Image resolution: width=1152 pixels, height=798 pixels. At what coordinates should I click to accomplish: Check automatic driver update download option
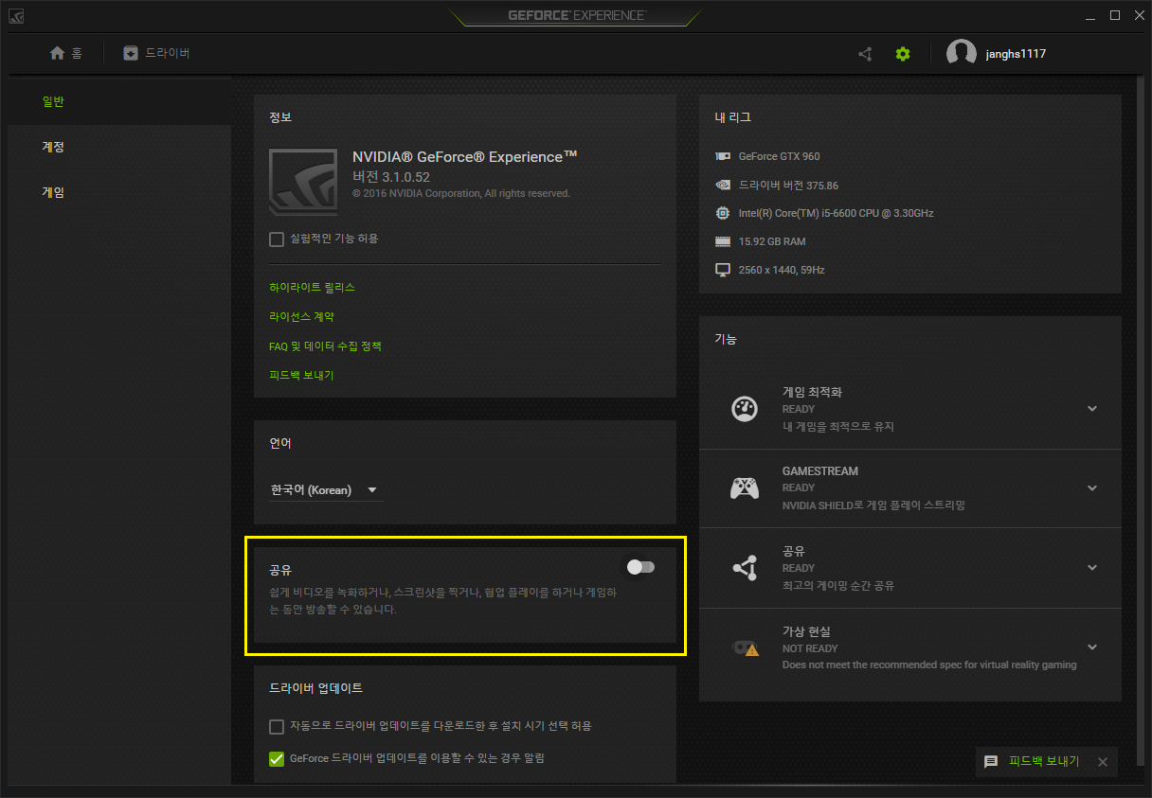pos(277,727)
